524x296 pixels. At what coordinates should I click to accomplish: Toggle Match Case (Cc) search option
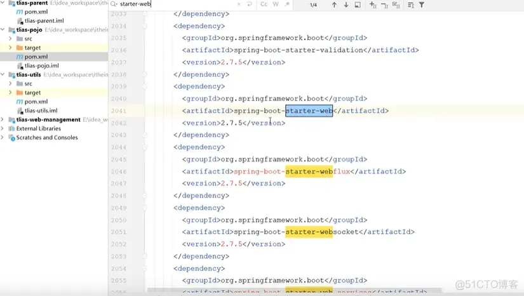tap(264, 4)
